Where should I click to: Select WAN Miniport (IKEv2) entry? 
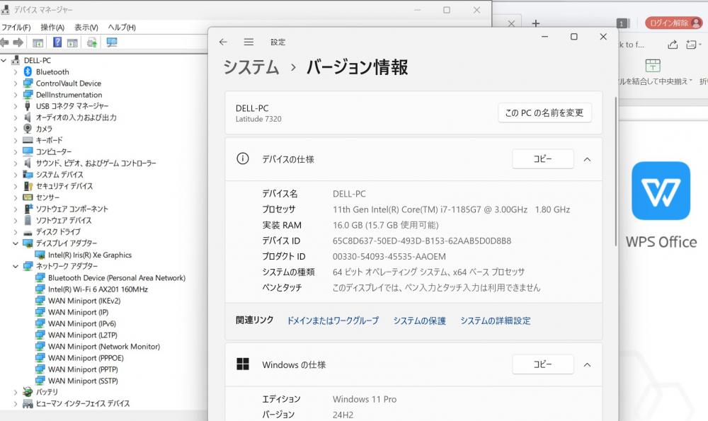(x=84, y=301)
